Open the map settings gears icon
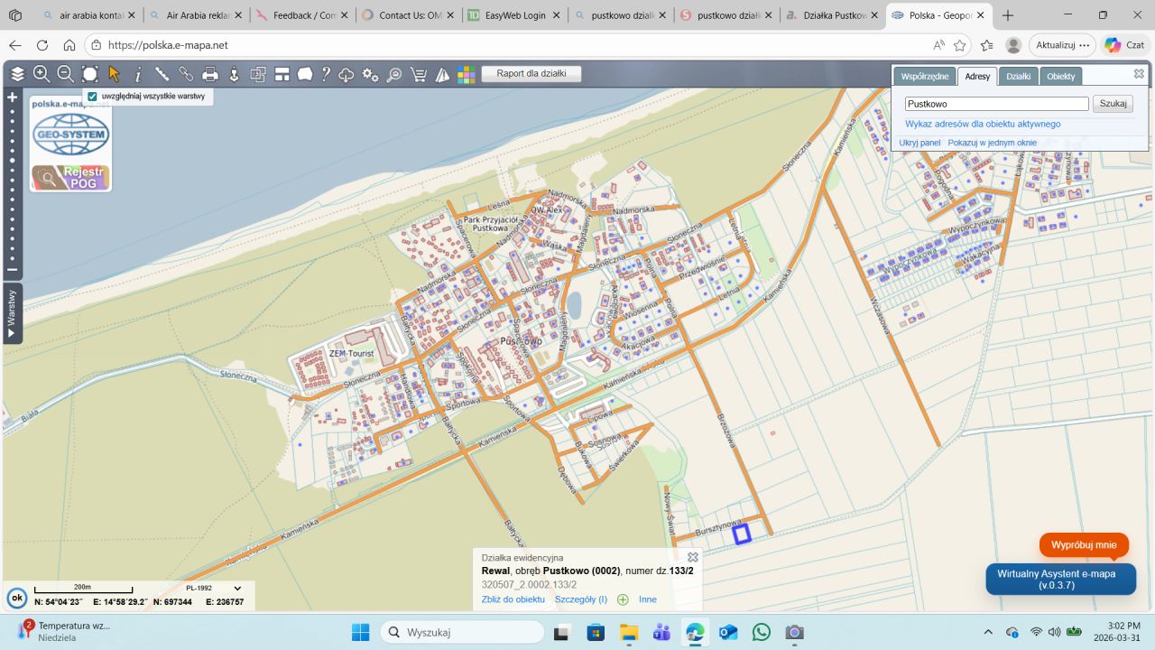Image resolution: width=1155 pixels, height=650 pixels. pyautogui.click(x=370, y=75)
